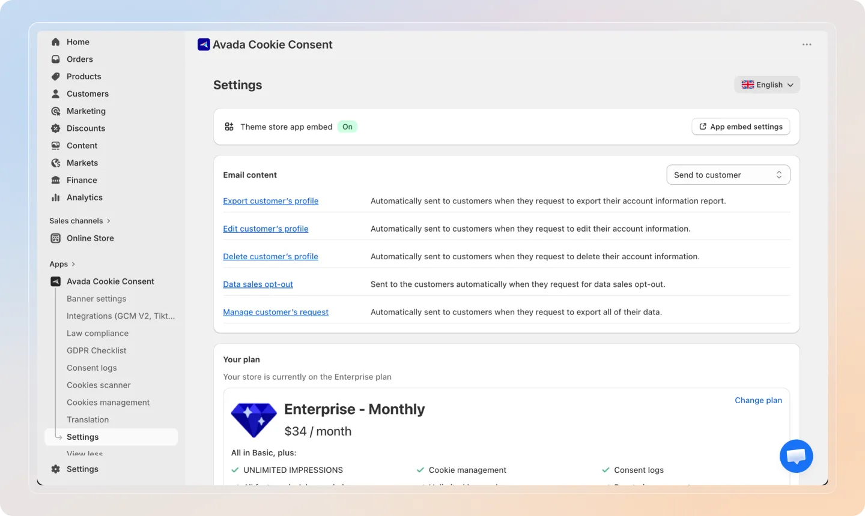Click the Content image icon
Screen dimensions: 865x516
(x=56, y=146)
